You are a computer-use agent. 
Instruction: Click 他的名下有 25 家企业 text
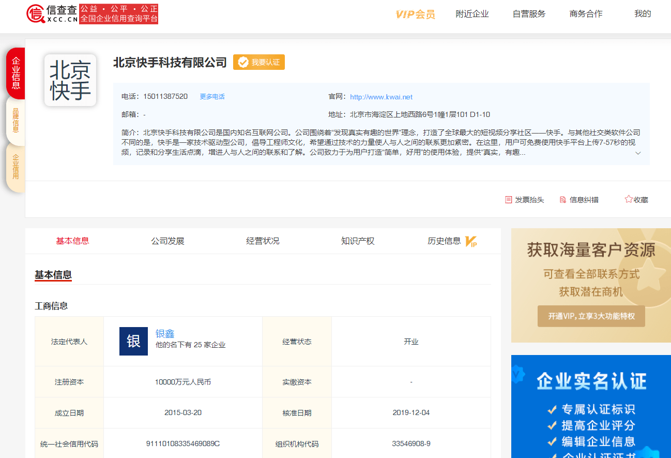coord(191,345)
